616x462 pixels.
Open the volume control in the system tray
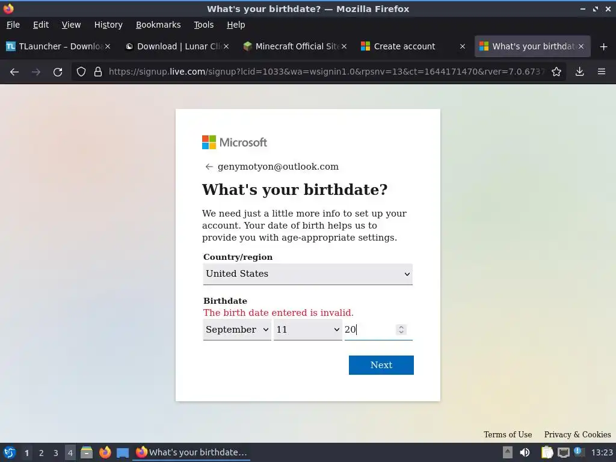click(525, 452)
